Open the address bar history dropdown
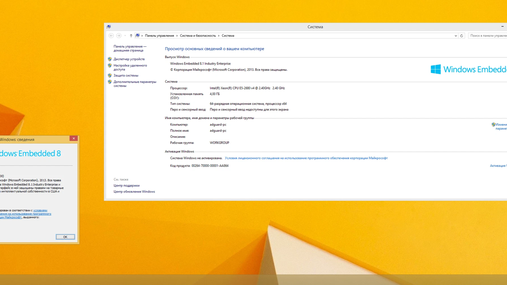This screenshot has height=285, width=507. 455,35
